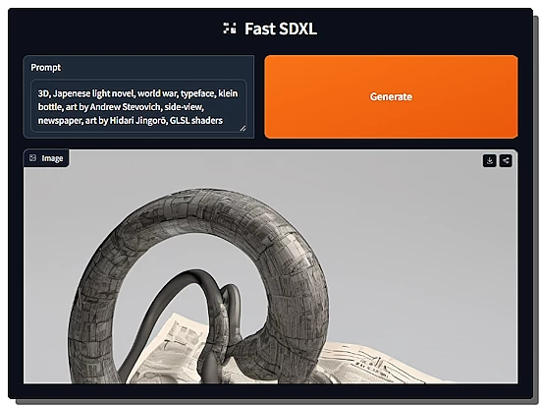Click the prompt textarea resize handle
This screenshot has width=540, height=406.
pyautogui.click(x=243, y=128)
